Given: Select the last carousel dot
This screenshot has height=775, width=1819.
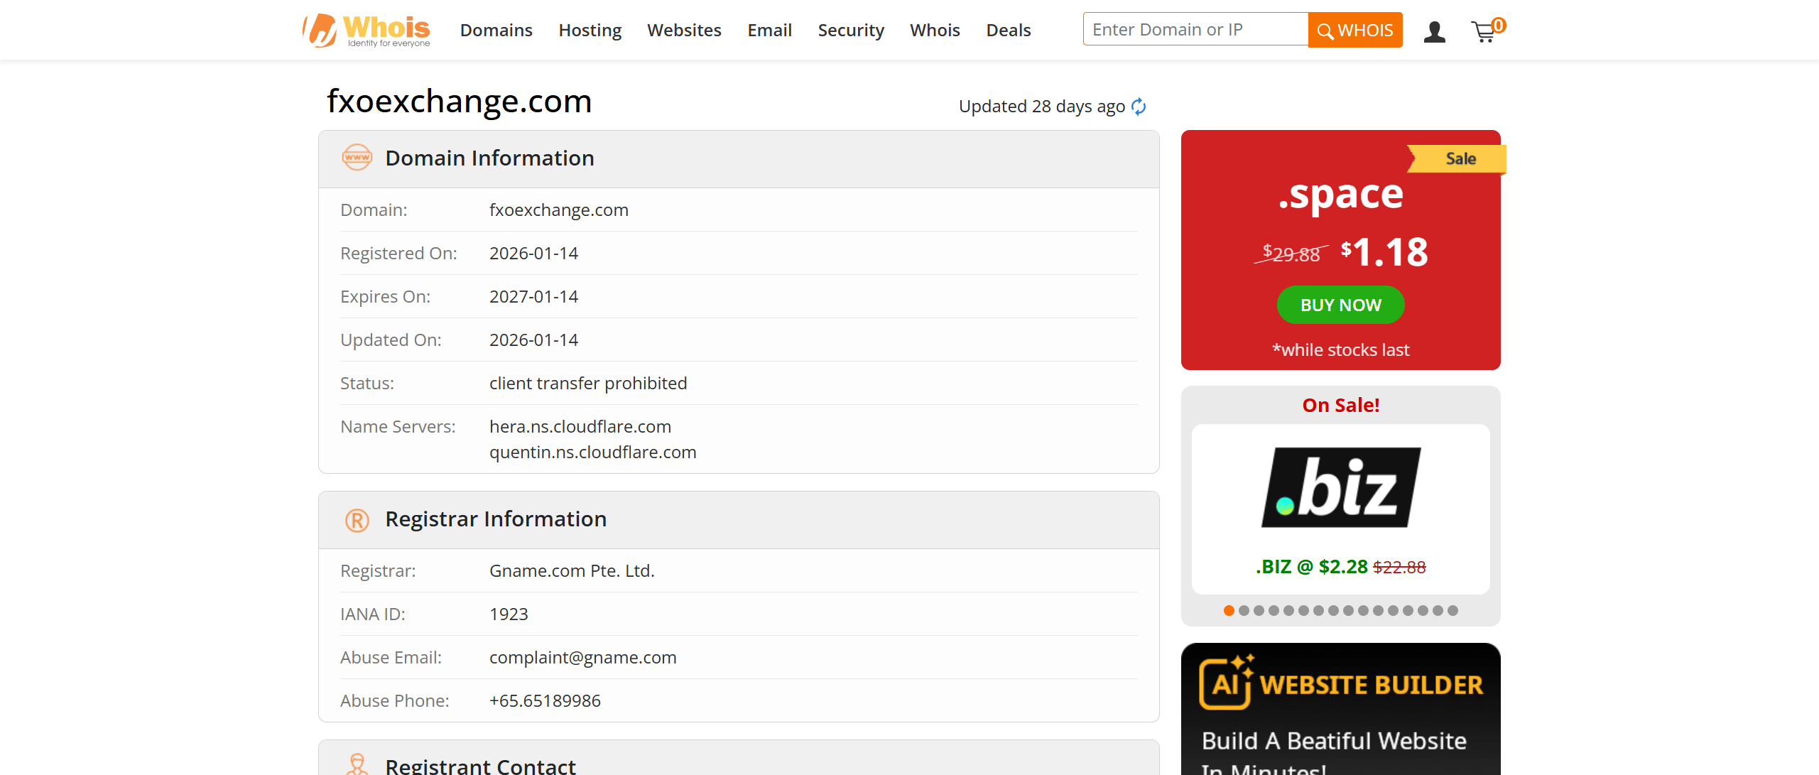Looking at the screenshot, I should click(x=1453, y=610).
